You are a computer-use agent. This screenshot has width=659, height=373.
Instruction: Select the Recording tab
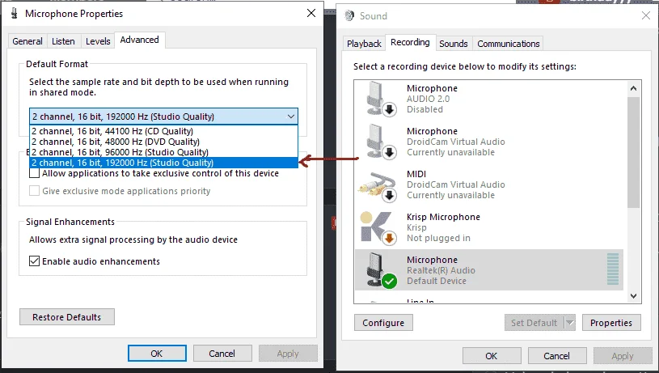tap(410, 42)
